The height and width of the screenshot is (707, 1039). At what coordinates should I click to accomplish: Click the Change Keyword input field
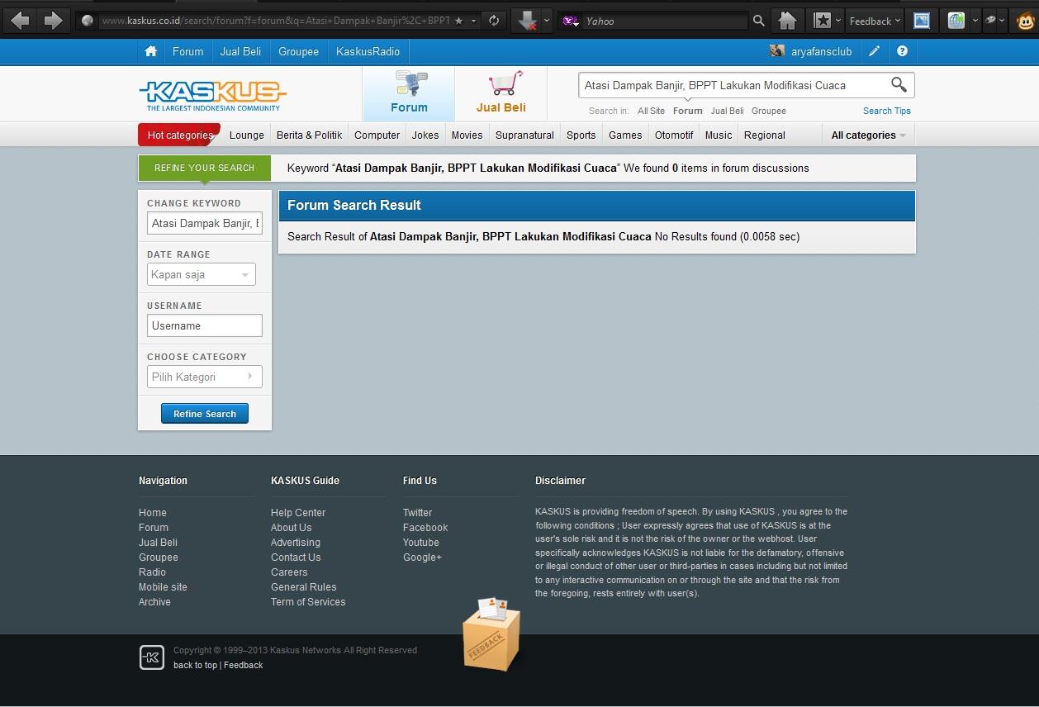(205, 223)
